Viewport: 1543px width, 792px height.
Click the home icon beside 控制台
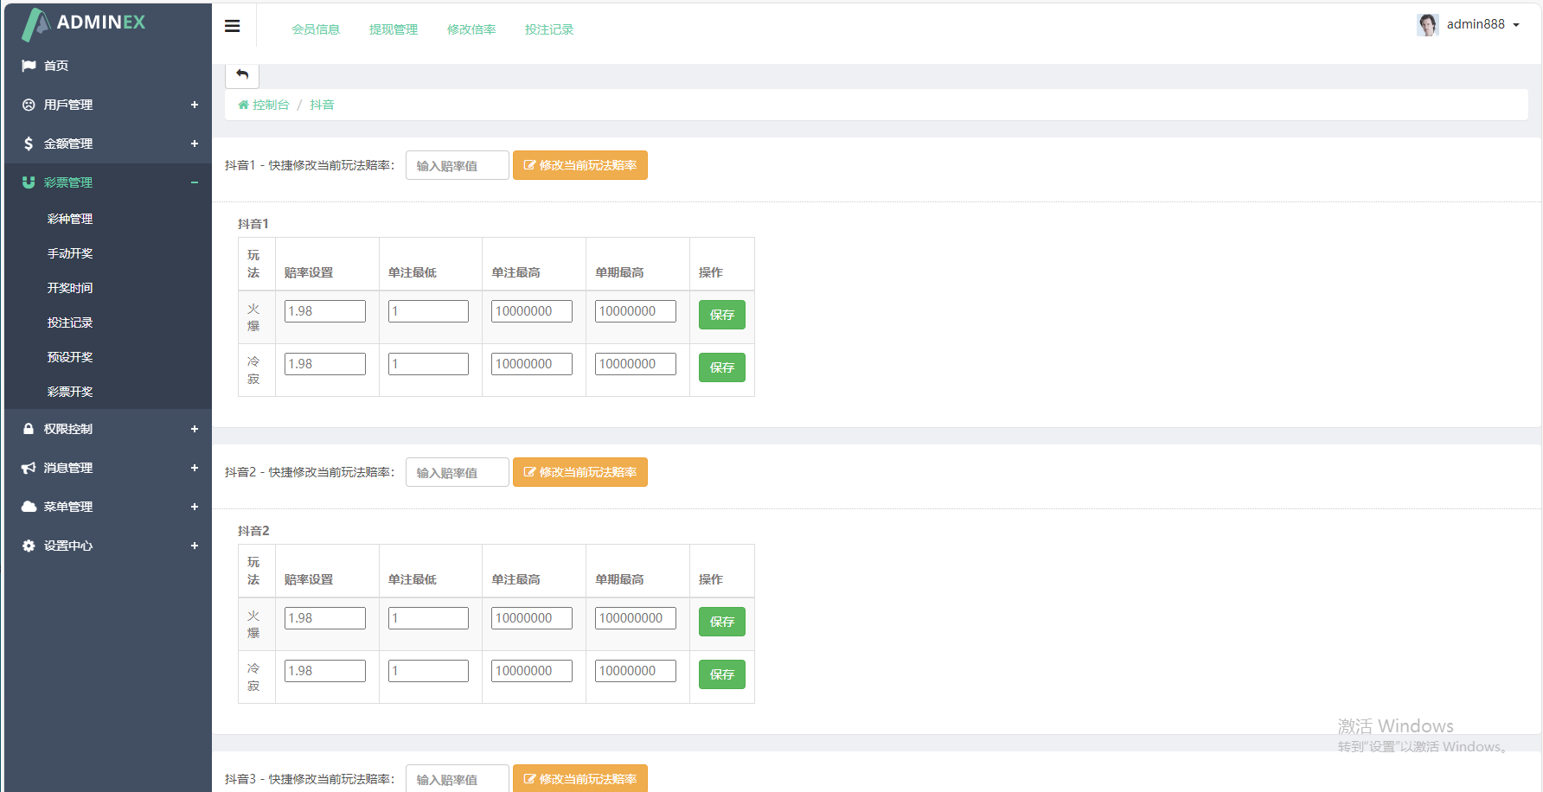tap(243, 105)
